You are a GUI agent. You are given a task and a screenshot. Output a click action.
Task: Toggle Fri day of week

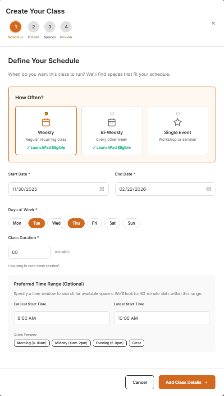pyautogui.click(x=94, y=223)
